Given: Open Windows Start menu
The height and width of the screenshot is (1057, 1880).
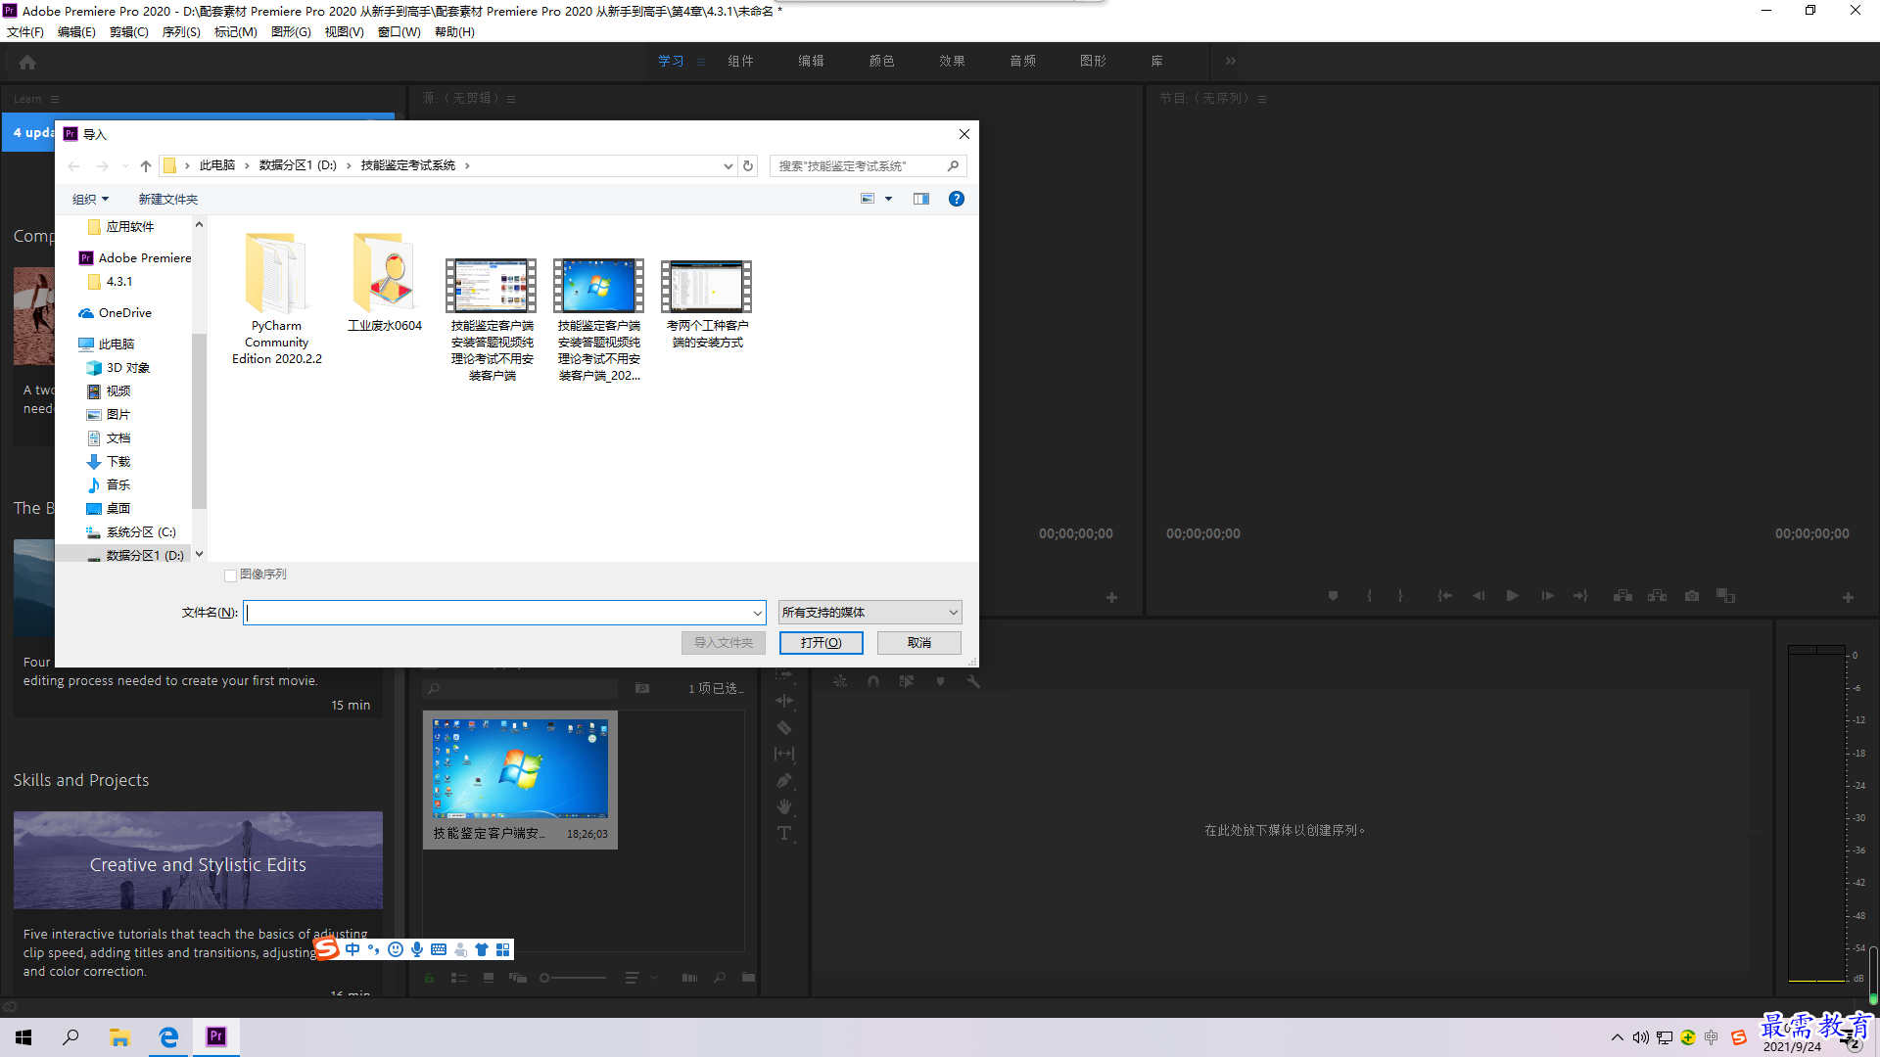Looking at the screenshot, I should tap(23, 1037).
